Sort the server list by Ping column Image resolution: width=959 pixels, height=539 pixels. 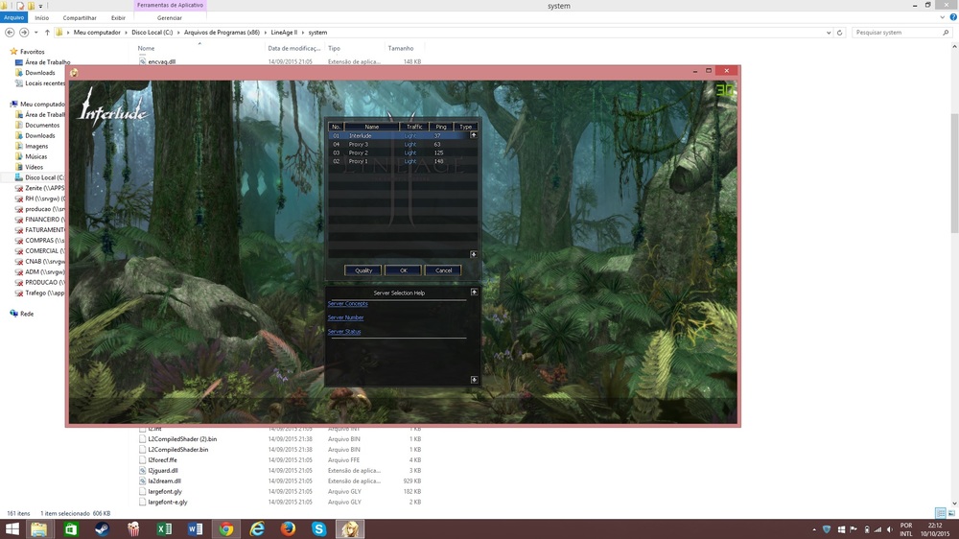[440, 127]
